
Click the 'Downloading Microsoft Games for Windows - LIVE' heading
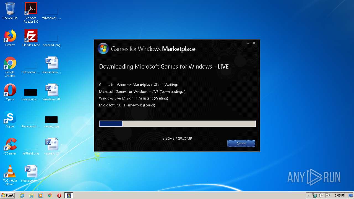(x=164, y=67)
